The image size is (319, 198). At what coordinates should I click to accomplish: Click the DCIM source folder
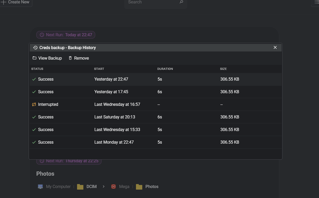pos(87,186)
